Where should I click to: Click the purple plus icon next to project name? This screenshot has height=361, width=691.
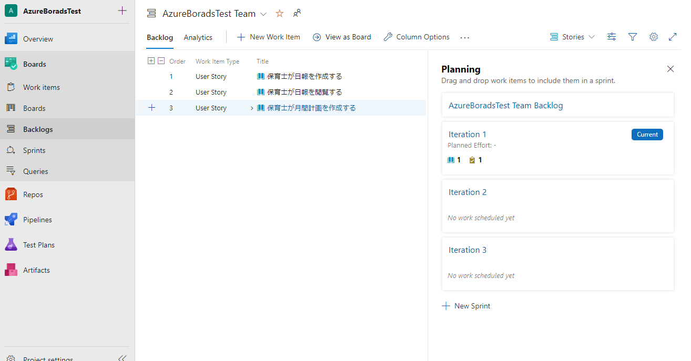click(123, 11)
